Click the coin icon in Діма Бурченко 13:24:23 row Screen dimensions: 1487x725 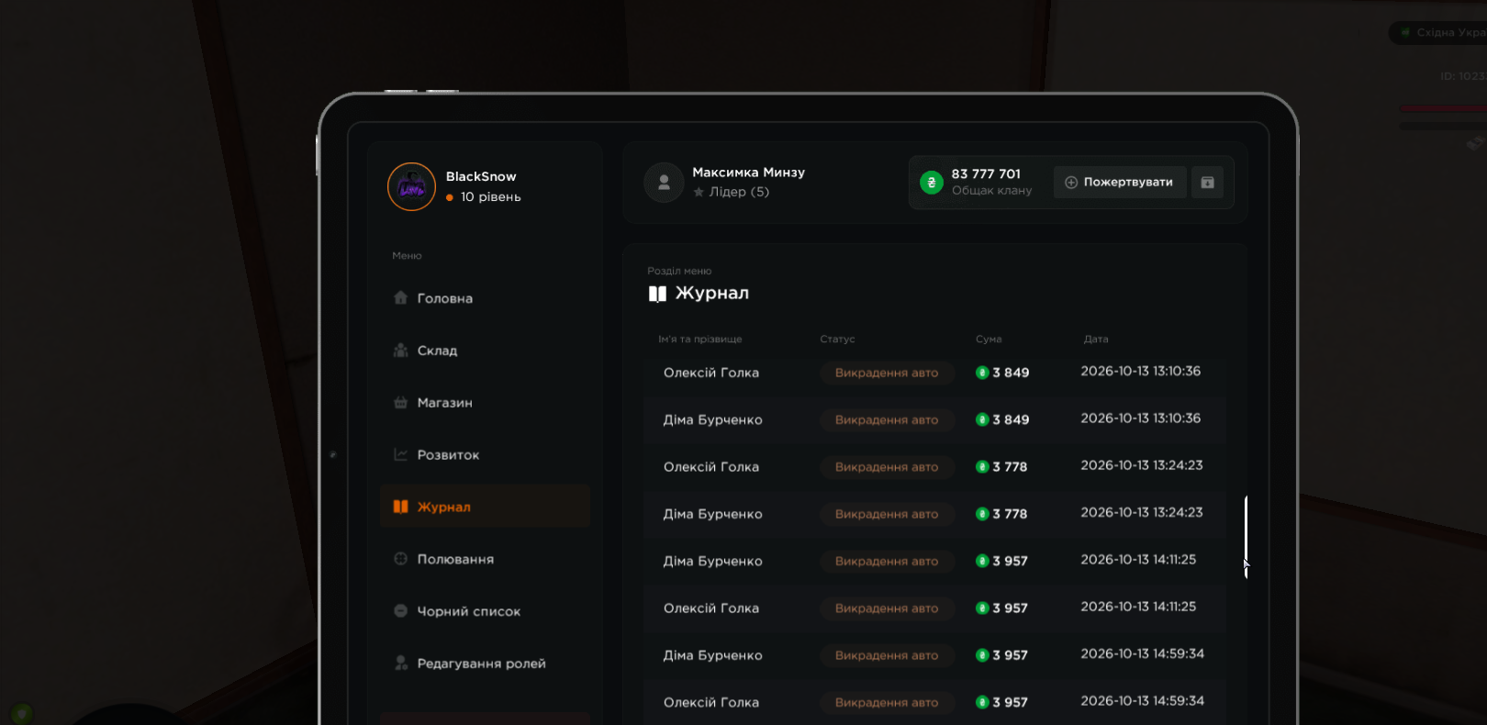(x=982, y=514)
